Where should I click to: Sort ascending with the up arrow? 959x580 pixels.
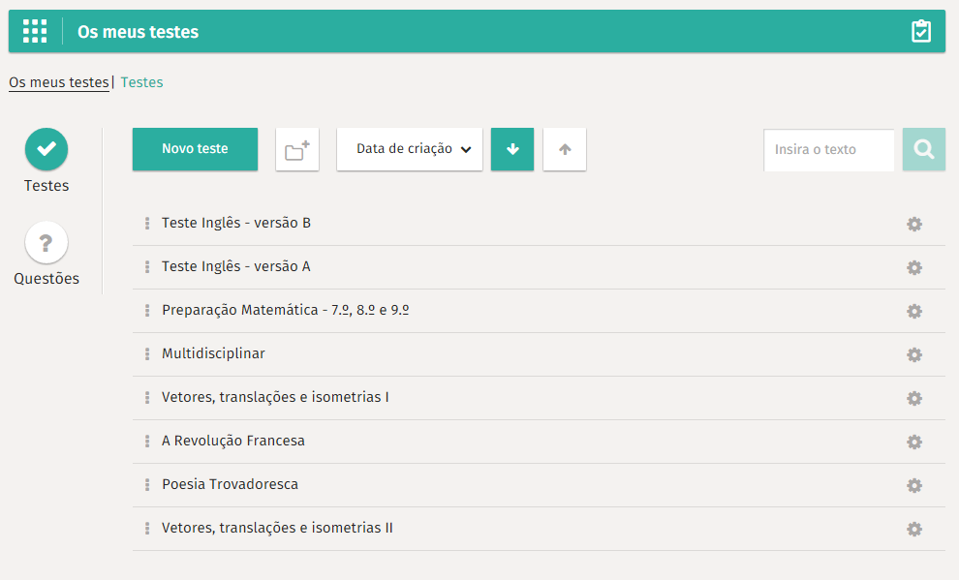click(x=565, y=150)
